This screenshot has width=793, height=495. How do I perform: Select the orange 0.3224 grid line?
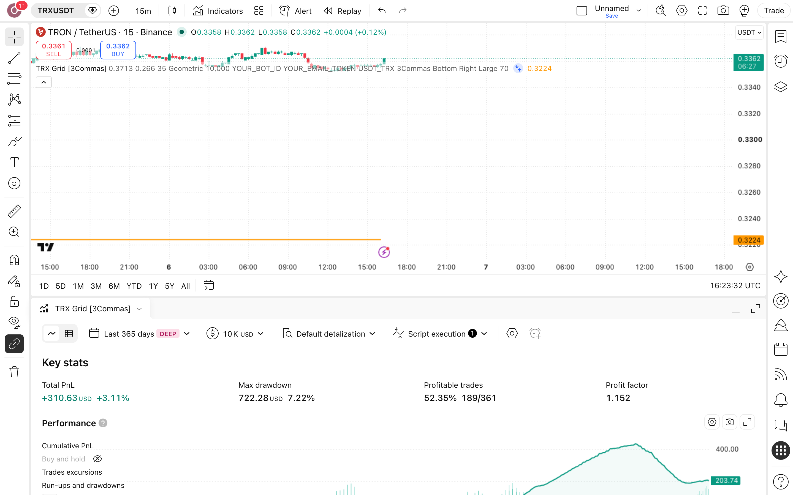tap(206, 240)
